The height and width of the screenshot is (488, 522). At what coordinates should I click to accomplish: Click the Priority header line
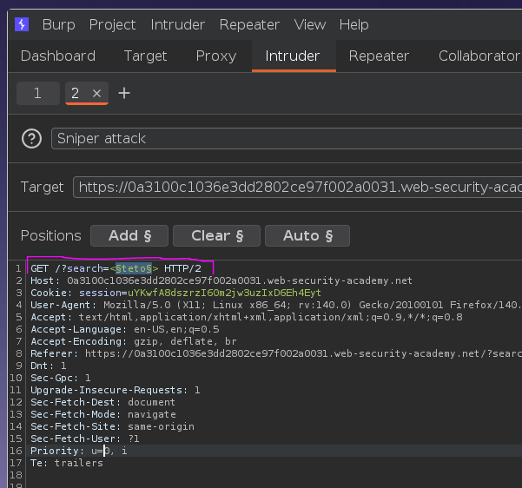pyautogui.click(x=78, y=451)
